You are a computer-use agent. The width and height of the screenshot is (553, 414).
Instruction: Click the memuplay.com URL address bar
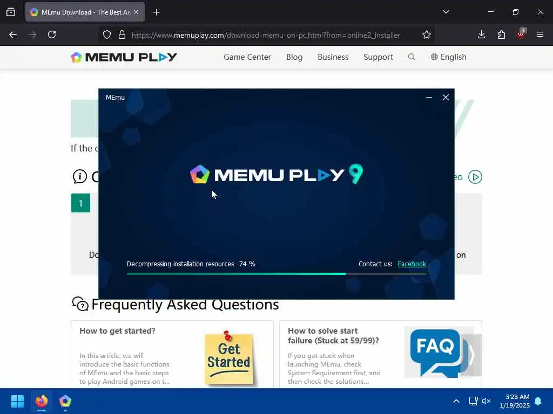266,35
